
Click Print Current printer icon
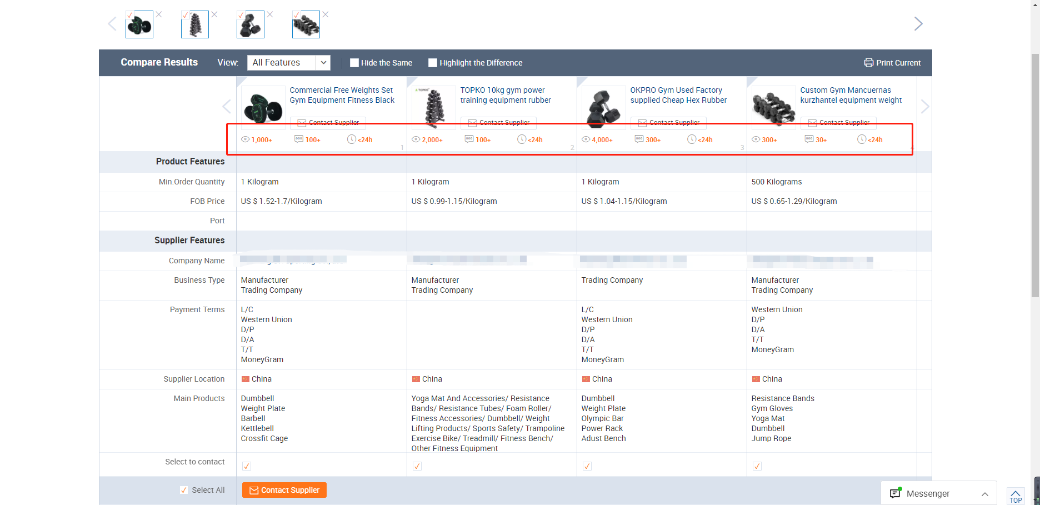pyautogui.click(x=869, y=63)
